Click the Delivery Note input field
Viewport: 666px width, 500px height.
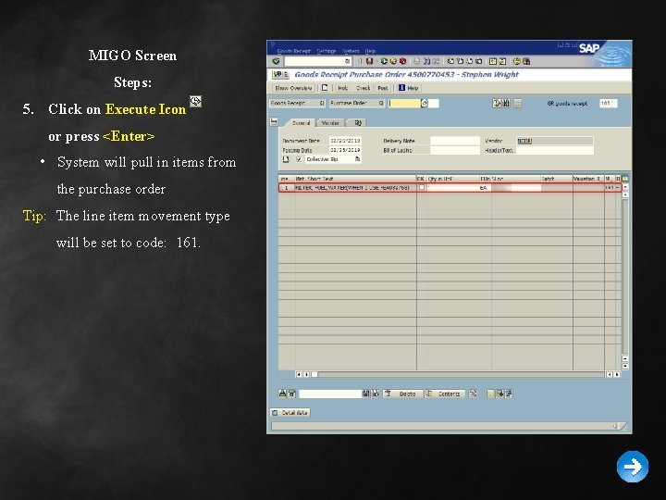[455, 141]
